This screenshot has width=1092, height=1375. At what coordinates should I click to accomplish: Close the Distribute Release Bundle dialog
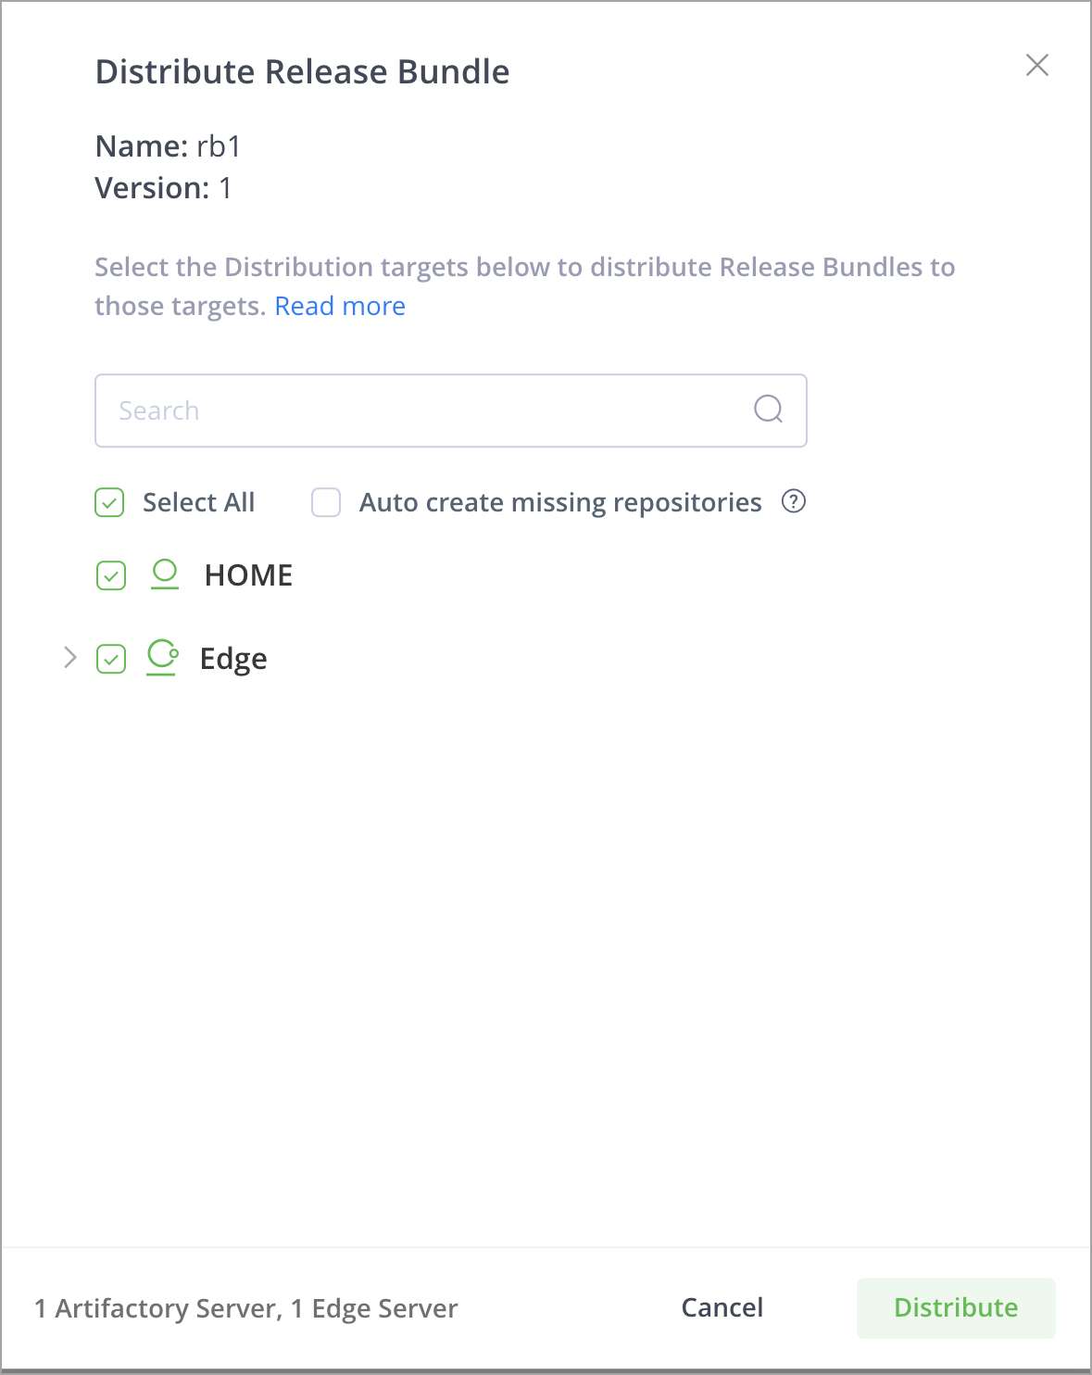click(x=1037, y=65)
